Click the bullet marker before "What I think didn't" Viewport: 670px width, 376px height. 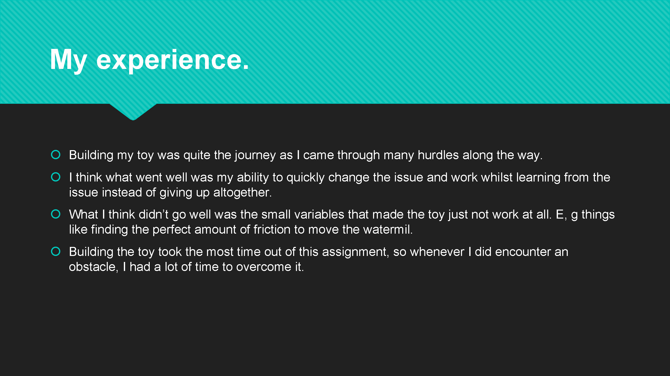56,214
